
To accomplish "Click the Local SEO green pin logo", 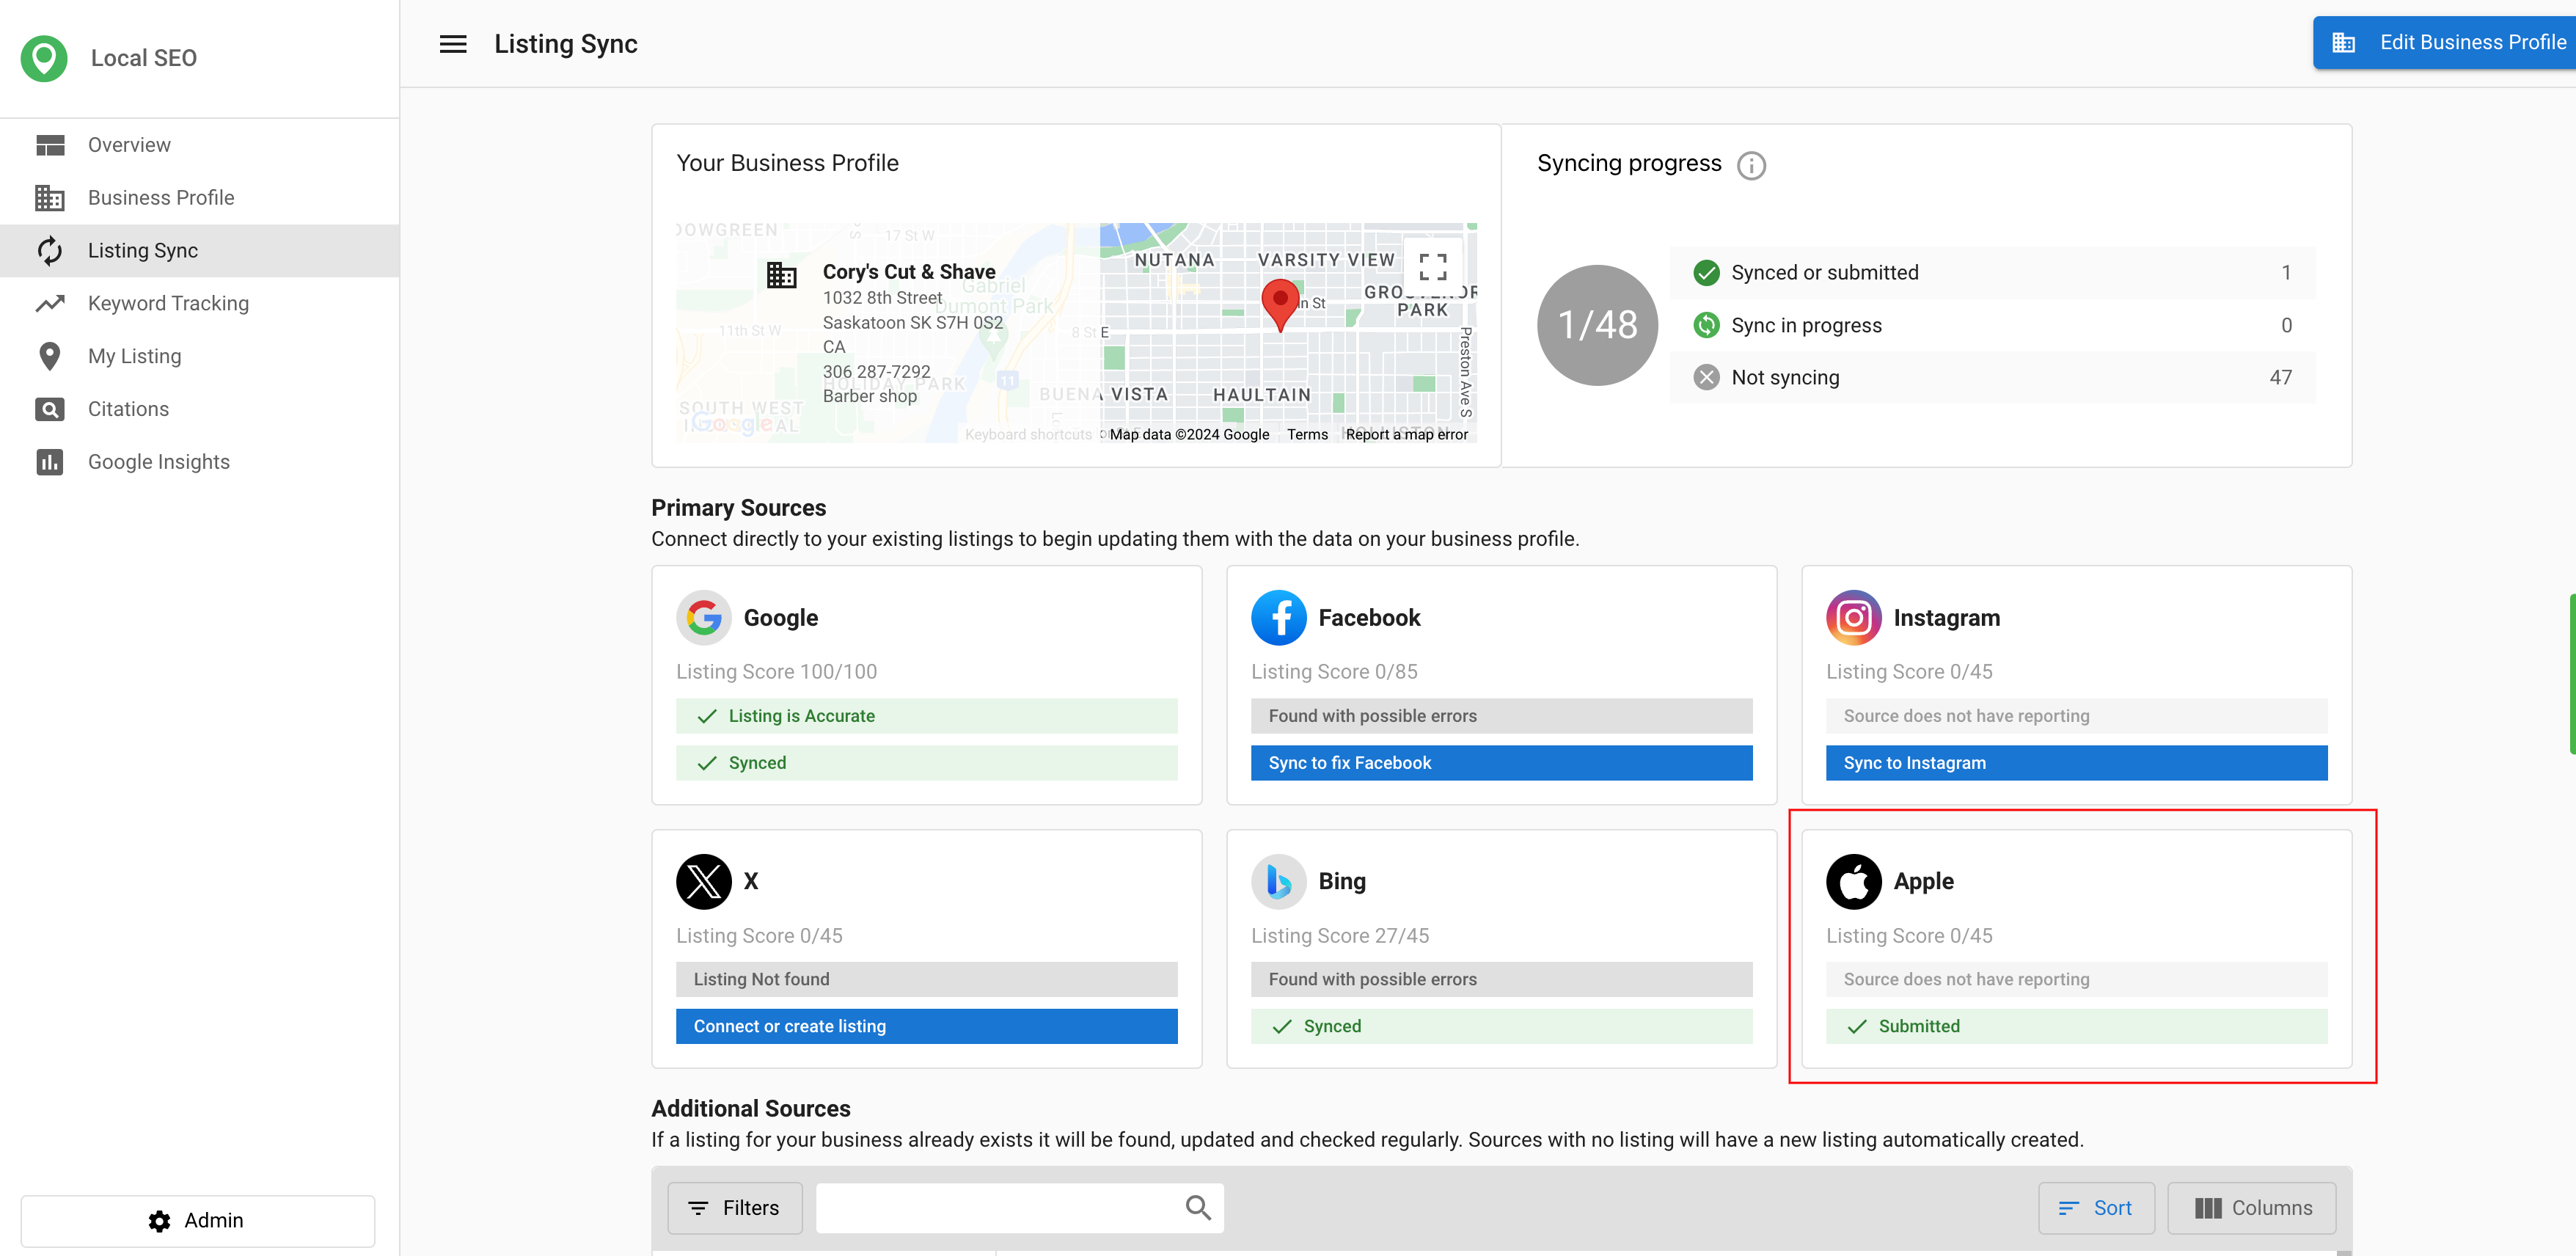I will click(44, 58).
